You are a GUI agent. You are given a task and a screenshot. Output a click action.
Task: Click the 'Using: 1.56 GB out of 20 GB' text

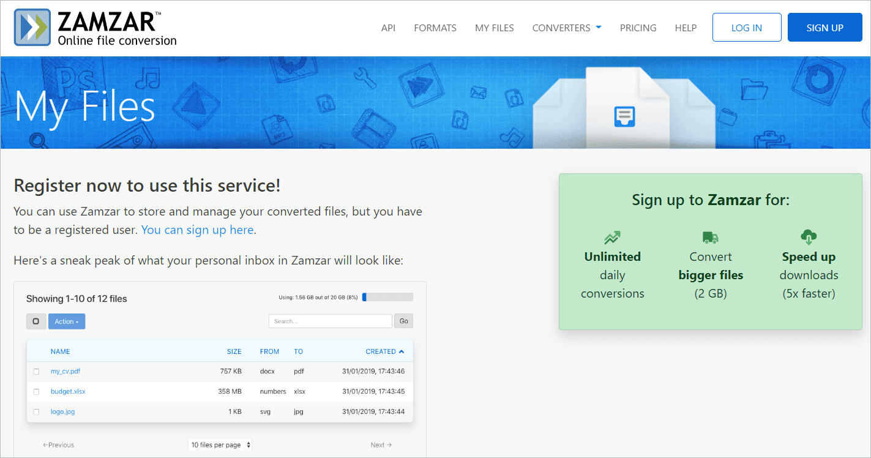pyautogui.click(x=318, y=298)
